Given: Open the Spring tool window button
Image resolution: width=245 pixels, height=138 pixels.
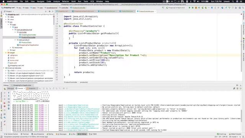Looking at the screenshot, I should click(x=50, y=134).
